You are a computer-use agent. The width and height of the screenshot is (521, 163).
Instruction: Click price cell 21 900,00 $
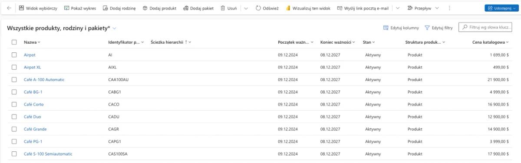[498, 80]
